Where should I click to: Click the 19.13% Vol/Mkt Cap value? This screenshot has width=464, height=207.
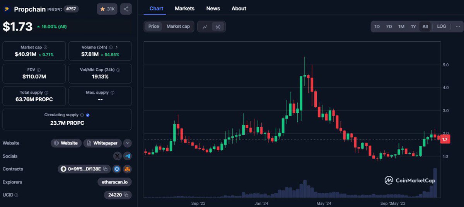click(100, 77)
